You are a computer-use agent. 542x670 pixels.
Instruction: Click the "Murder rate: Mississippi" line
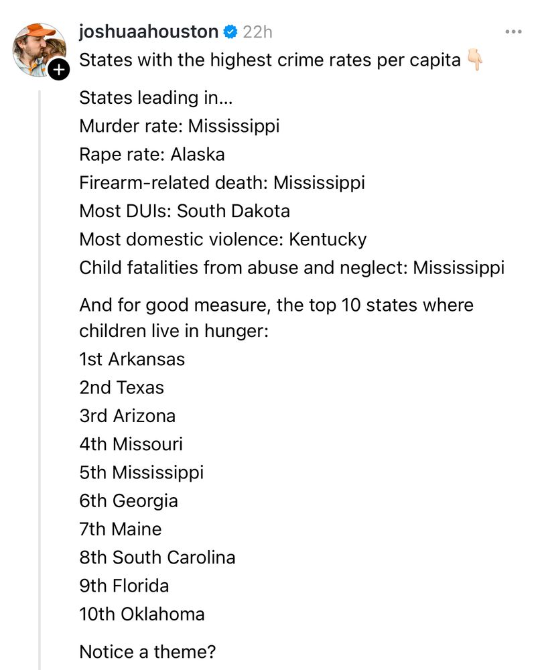click(179, 126)
